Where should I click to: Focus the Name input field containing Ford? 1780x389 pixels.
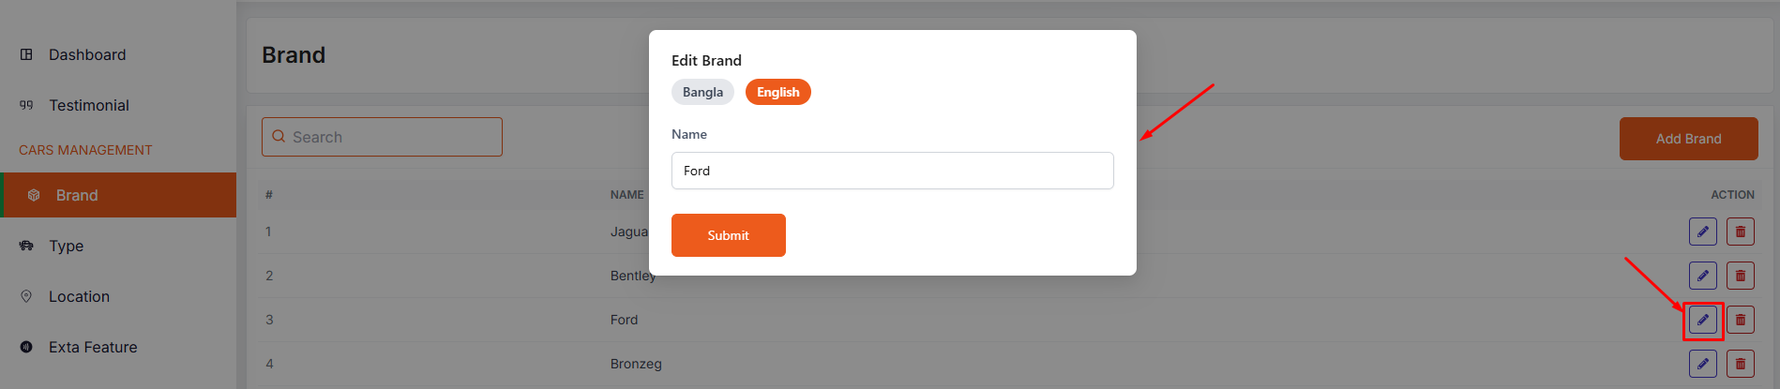pyautogui.click(x=892, y=171)
